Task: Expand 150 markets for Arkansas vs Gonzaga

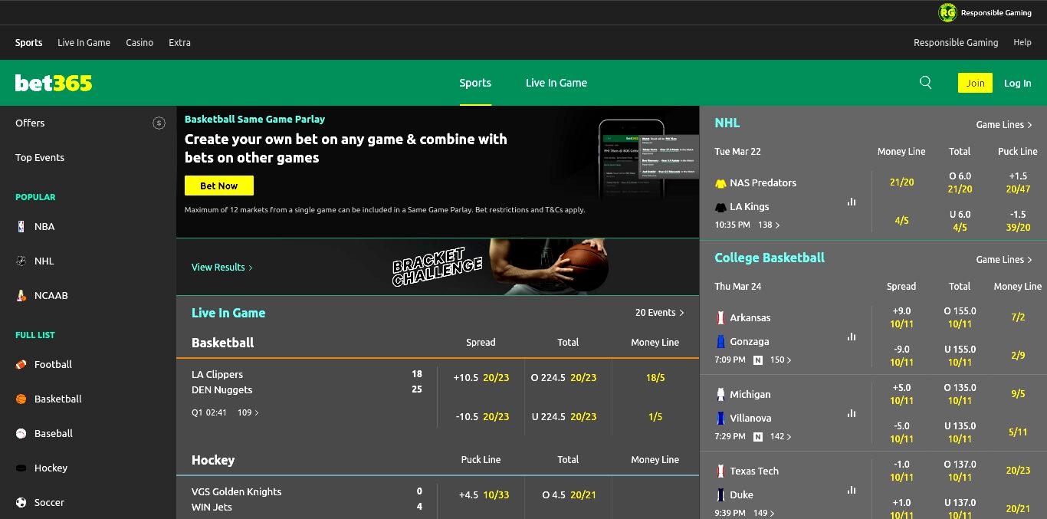Action: (x=781, y=360)
